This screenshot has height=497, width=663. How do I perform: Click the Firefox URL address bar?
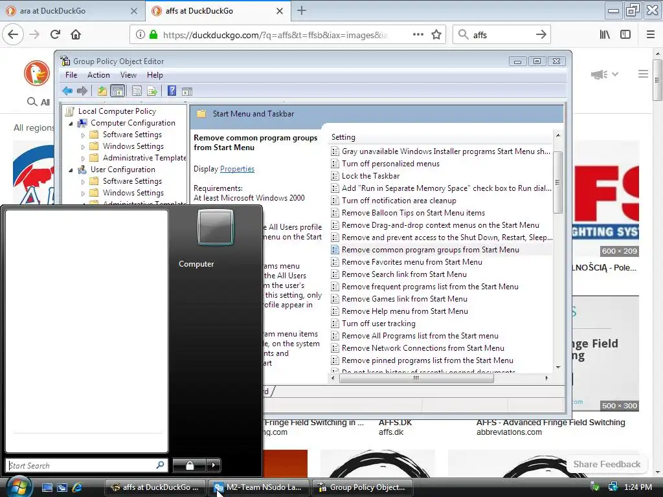pos(275,35)
